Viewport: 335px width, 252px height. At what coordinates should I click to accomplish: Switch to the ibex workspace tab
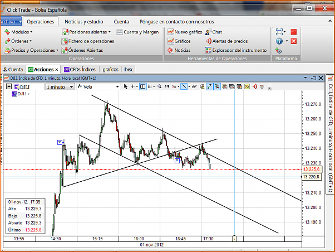click(x=129, y=70)
